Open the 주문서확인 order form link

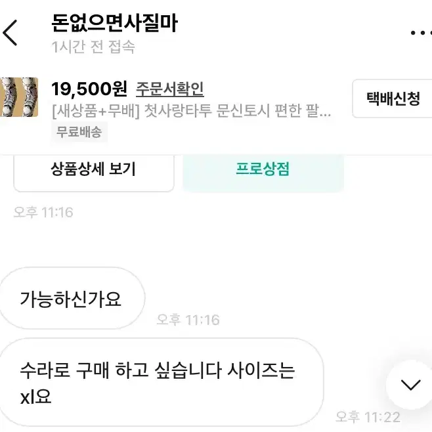coord(169,89)
